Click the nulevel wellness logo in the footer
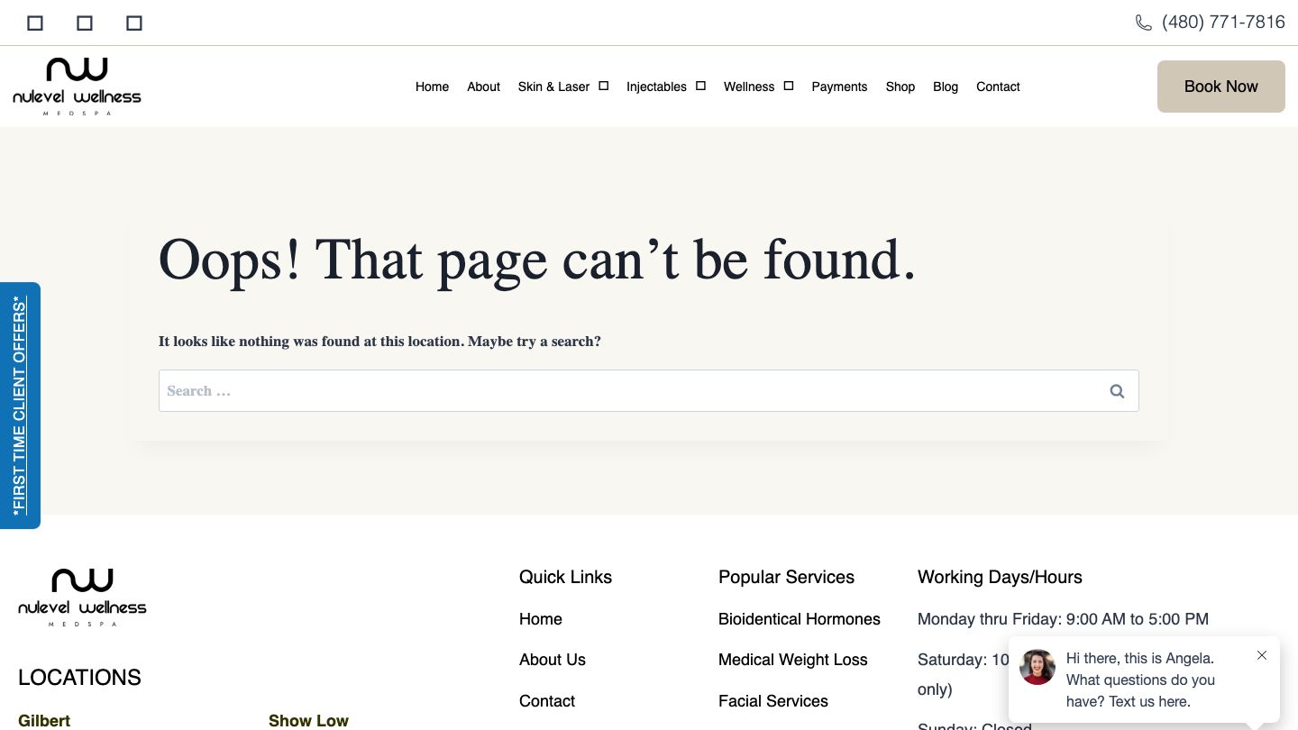1298x730 pixels. click(x=82, y=597)
